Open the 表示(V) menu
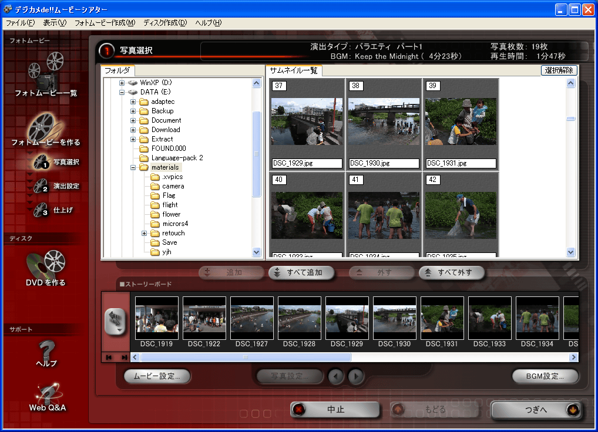Viewport: 598px width, 432px height. 55,23
